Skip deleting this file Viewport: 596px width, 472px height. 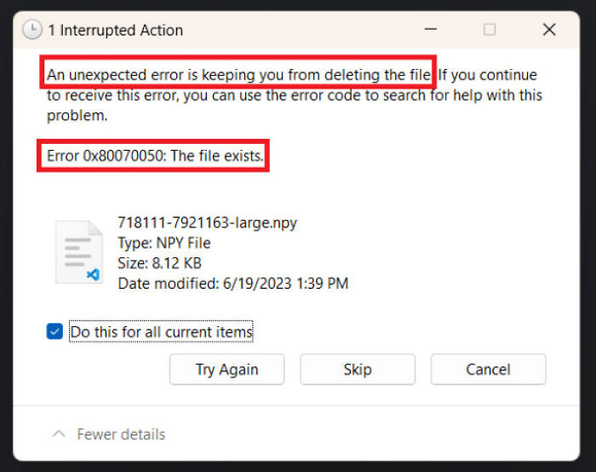[358, 369]
